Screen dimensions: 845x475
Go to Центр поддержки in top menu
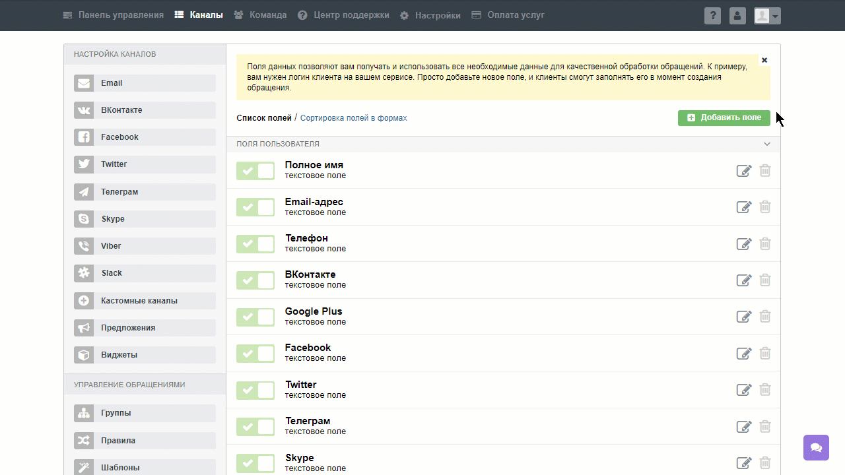[343, 15]
